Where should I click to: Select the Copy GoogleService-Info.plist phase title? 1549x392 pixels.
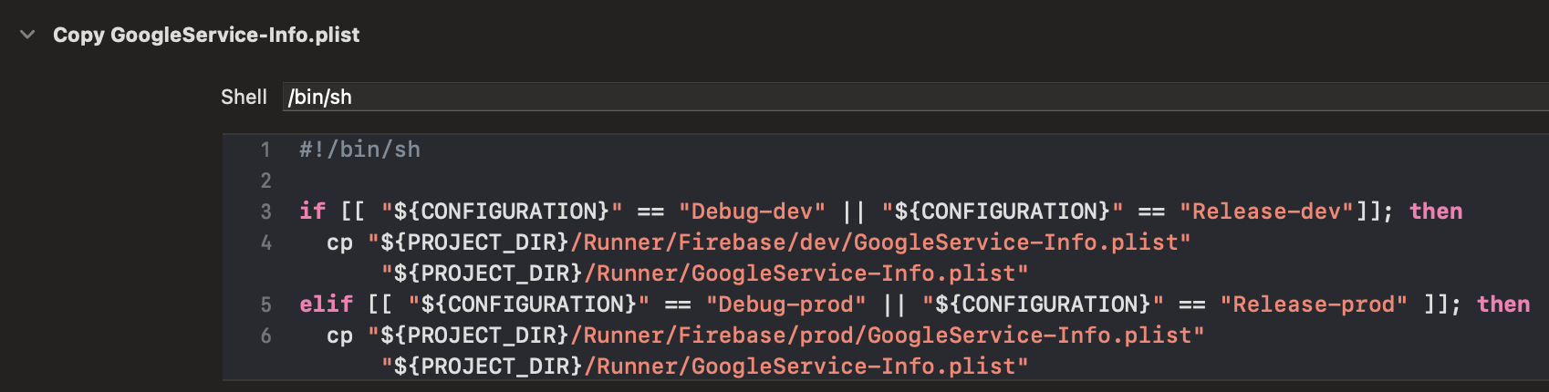[206, 35]
